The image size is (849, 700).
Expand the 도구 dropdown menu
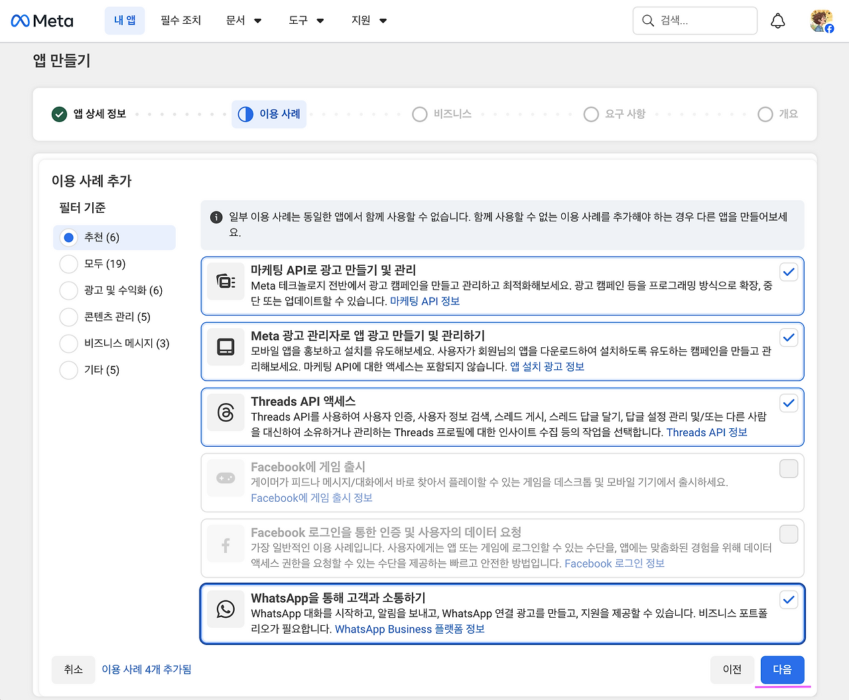[x=306, y=21]
